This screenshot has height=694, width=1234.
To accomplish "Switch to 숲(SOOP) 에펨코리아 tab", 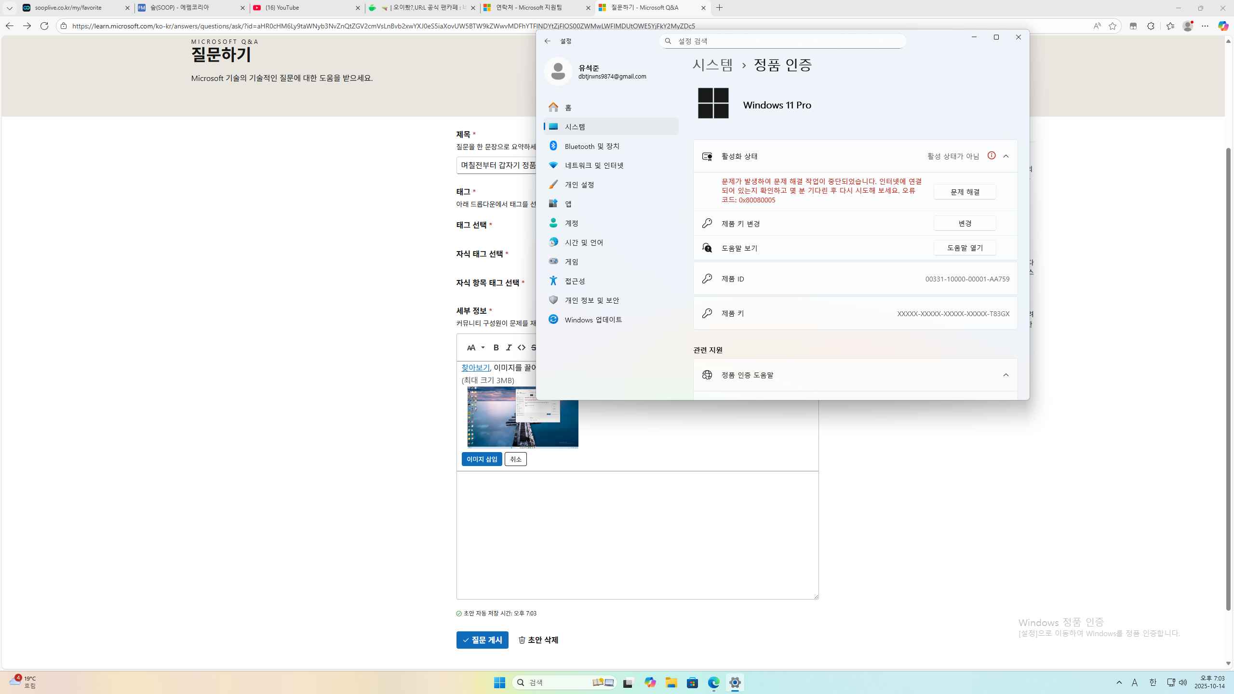I will tap(191, 8).
